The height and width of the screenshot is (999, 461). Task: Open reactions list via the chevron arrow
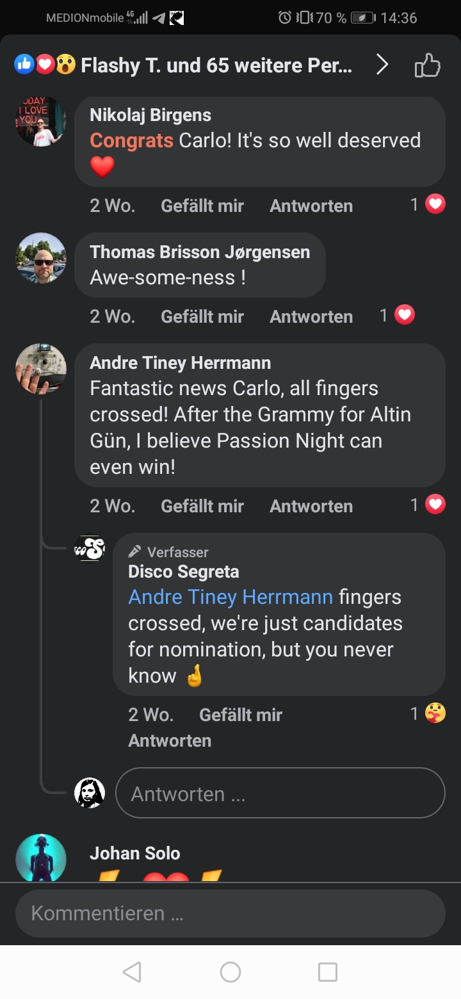click(x=382, y=65)
